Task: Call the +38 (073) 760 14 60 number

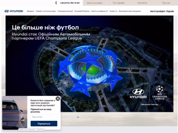Action: pyautogui.click(x=70, y=3)
